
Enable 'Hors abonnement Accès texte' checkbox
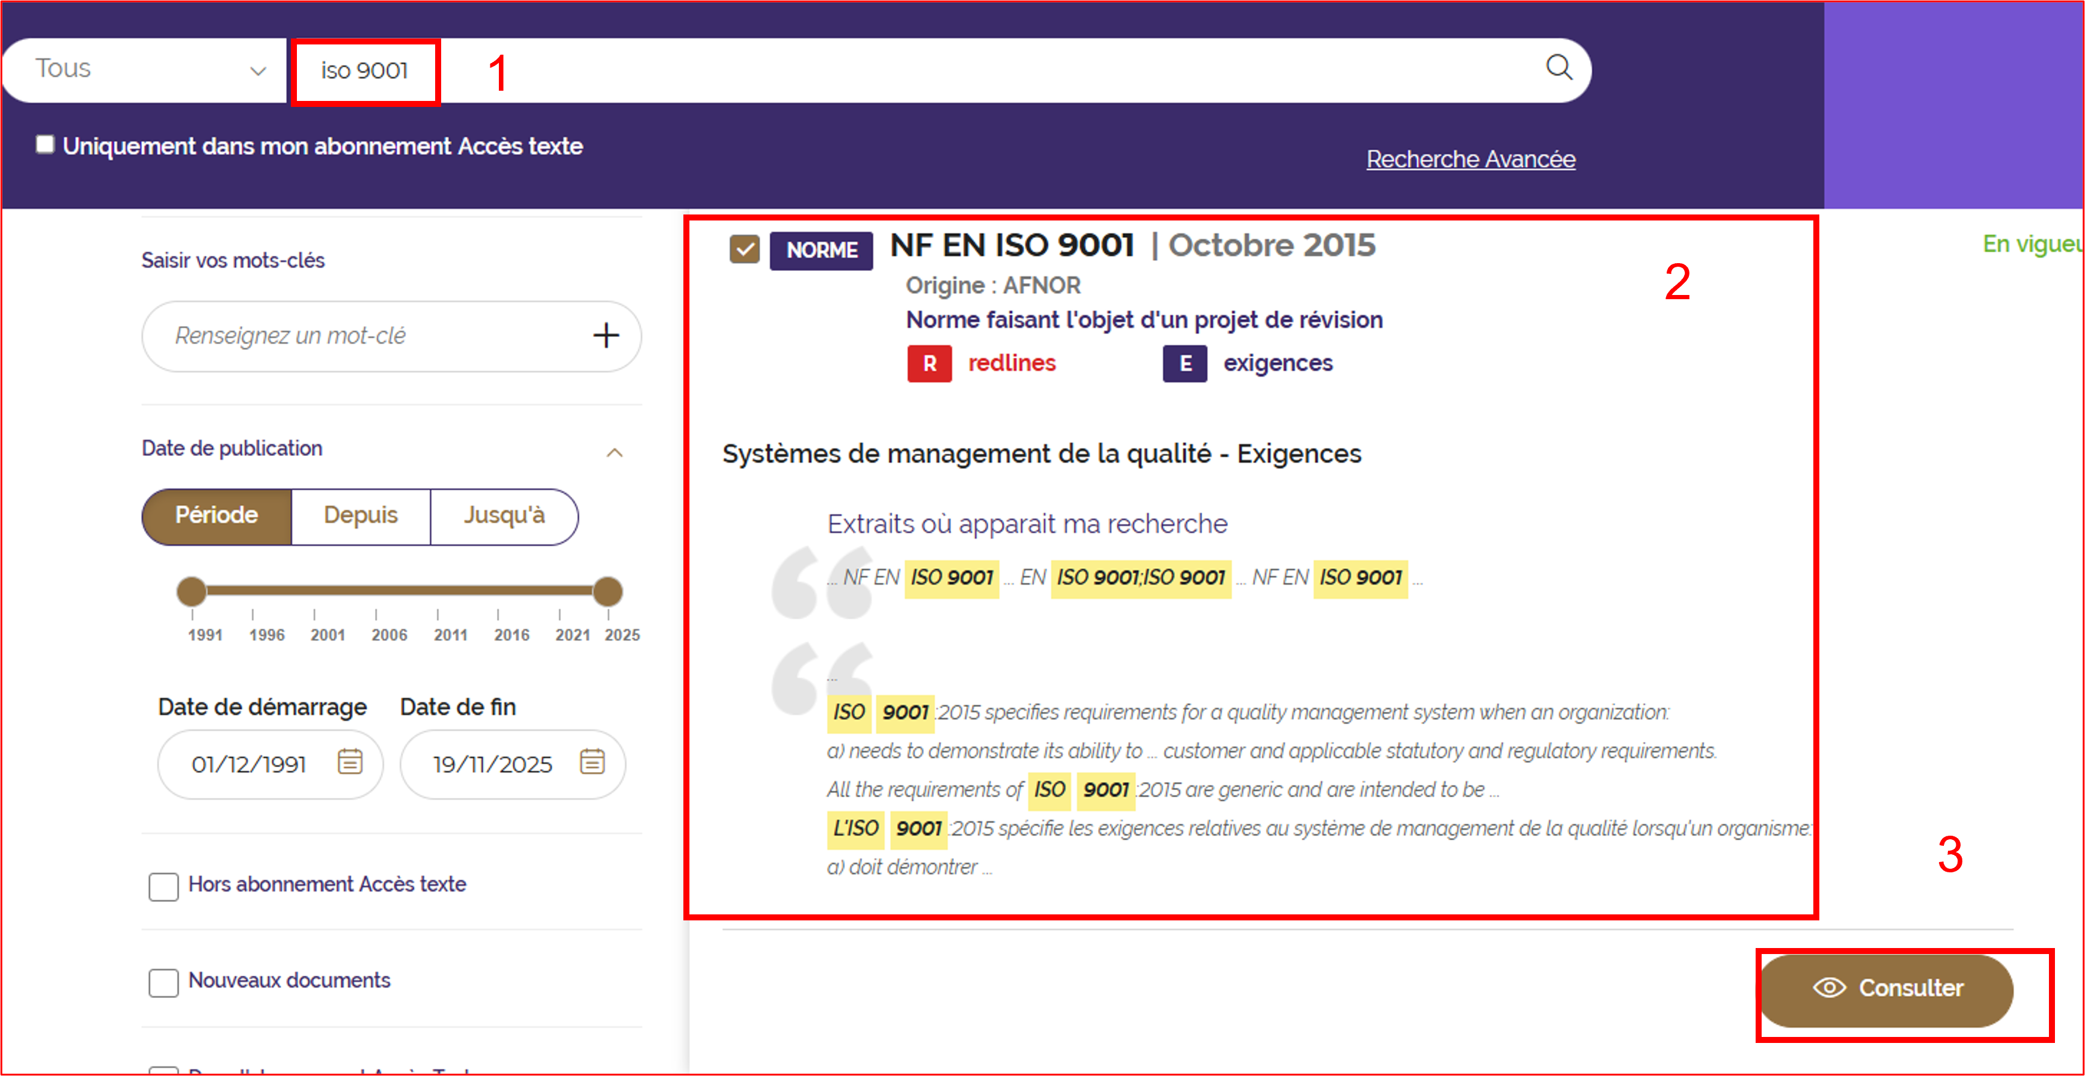pyautogui.click(x=163, y=887)
